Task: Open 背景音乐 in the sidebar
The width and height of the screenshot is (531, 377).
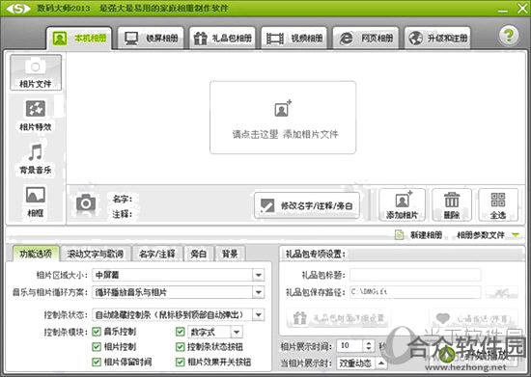Action: (x=36, y=158)
